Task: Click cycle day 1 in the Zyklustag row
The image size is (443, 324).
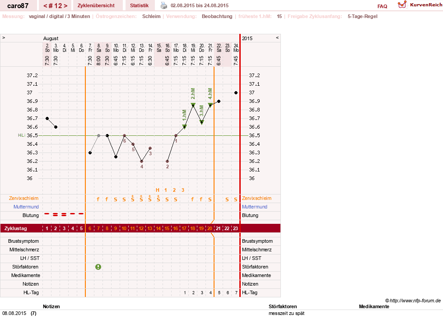Action: [47, 228]
